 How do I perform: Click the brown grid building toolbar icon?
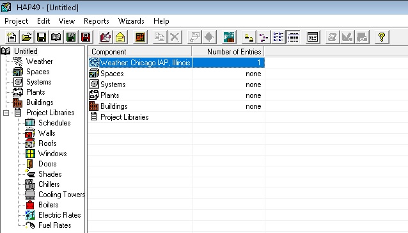click(x=140, y=37)
